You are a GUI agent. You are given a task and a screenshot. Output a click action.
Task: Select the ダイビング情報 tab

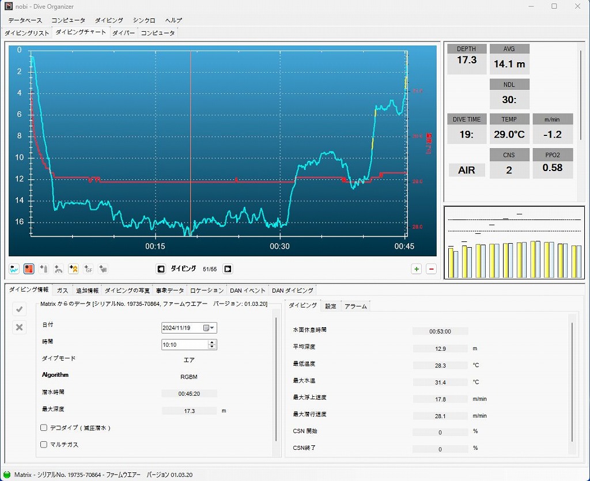tap(29, 290)
